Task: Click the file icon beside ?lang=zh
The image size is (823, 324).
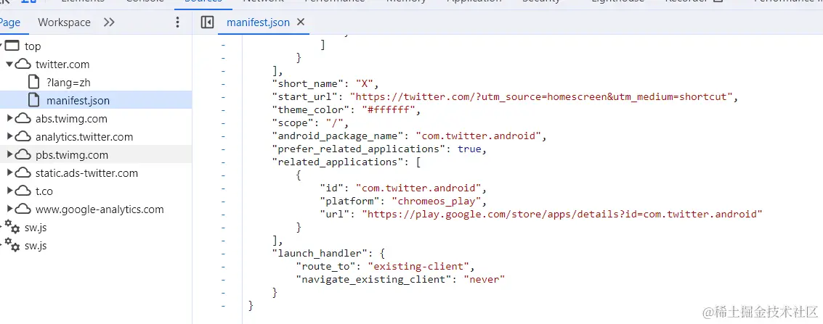Action: click(x=33, y=82)
